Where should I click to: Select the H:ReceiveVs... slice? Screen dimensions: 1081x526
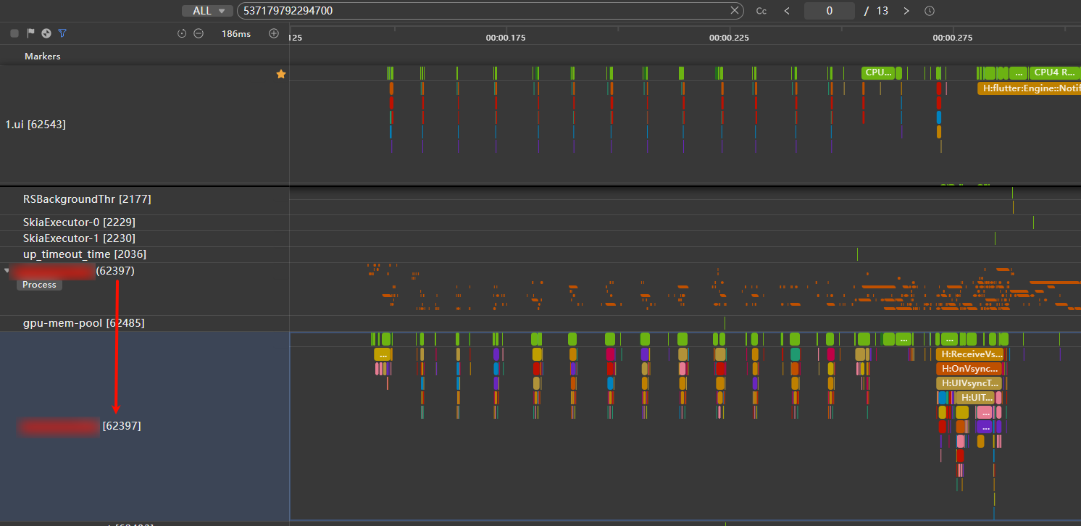pos(970,354)
